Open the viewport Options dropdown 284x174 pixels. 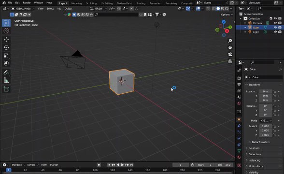tap(227, 14)
